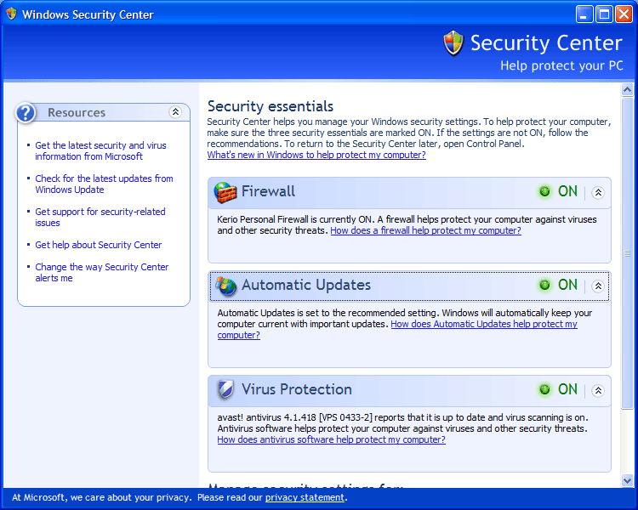Collapse the Firewall section with its chevron
Screen dimensions: 638x510
click(598, 192)
